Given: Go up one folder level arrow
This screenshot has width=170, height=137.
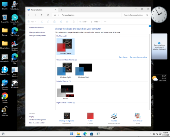Looking at the screenshot, I should tap(41, 15).
